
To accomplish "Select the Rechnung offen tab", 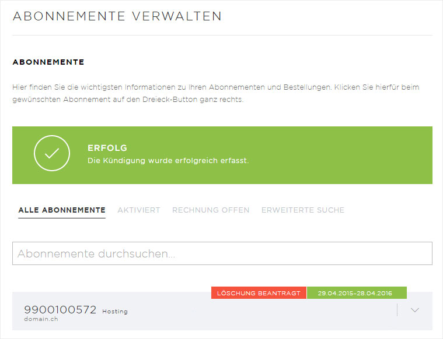I will click(x=211, y=210).
